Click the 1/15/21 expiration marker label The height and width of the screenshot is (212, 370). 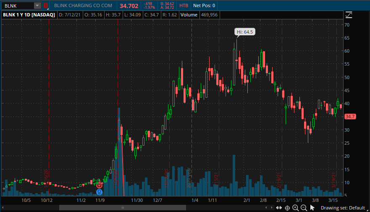[216, 180]
